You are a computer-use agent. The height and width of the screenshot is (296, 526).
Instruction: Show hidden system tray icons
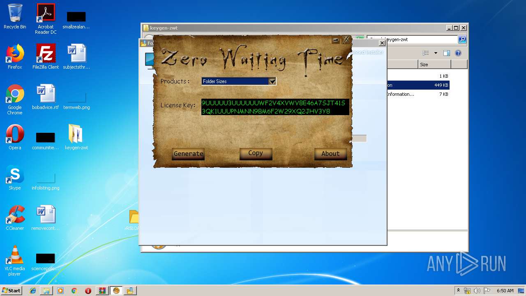coord(458,291)
